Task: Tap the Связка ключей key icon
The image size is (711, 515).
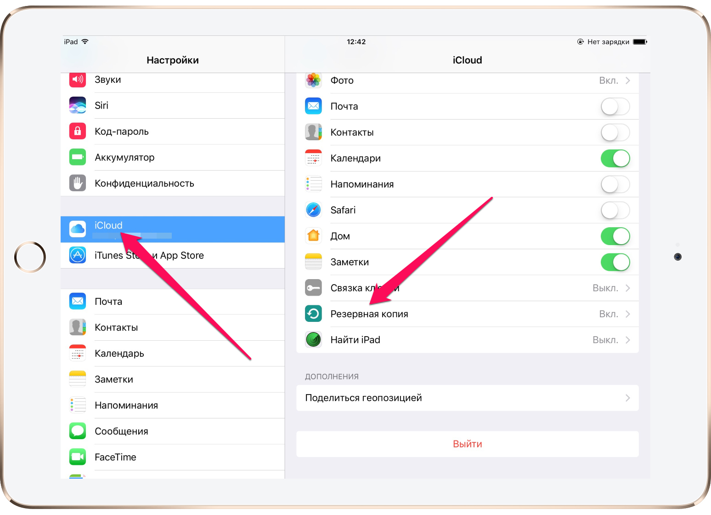Action: (x=313, y=288)
